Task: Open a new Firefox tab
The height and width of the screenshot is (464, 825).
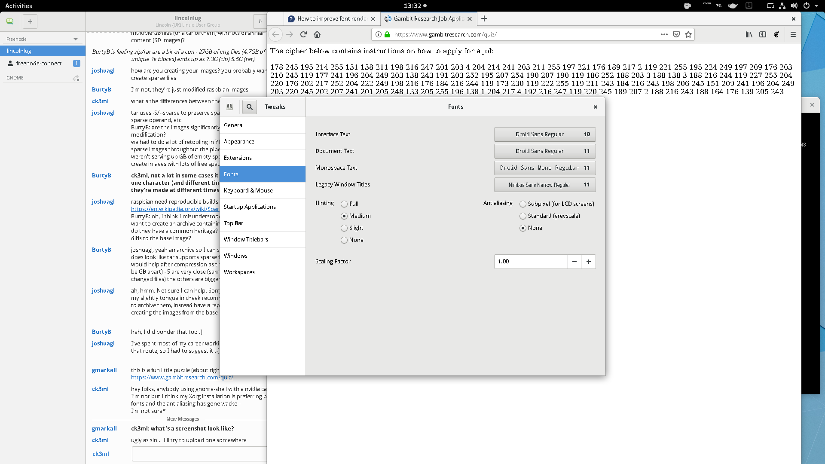Action: [484, 18]
